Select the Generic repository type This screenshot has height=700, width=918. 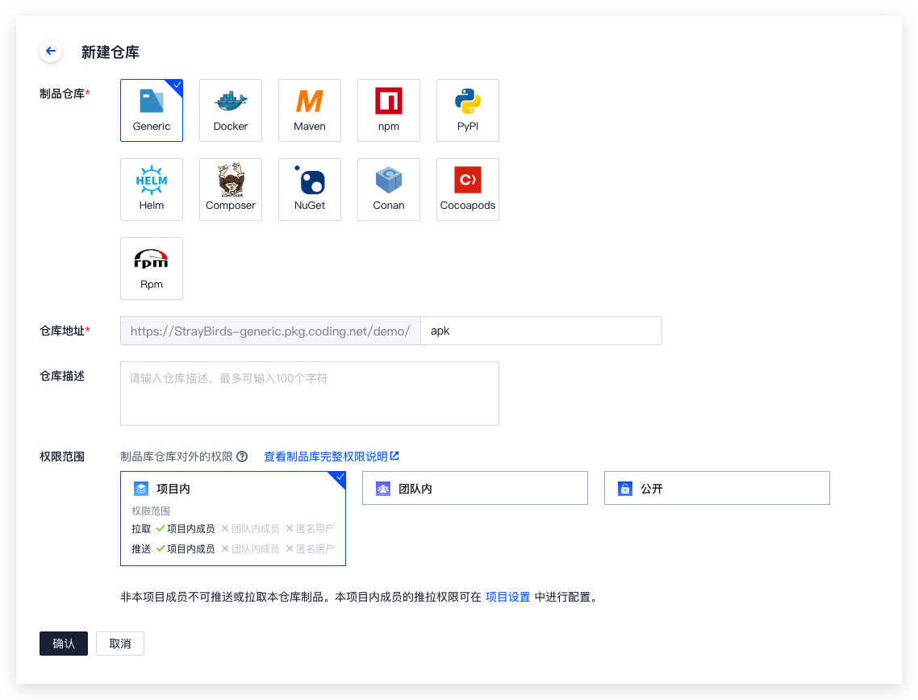click(152, 110)
